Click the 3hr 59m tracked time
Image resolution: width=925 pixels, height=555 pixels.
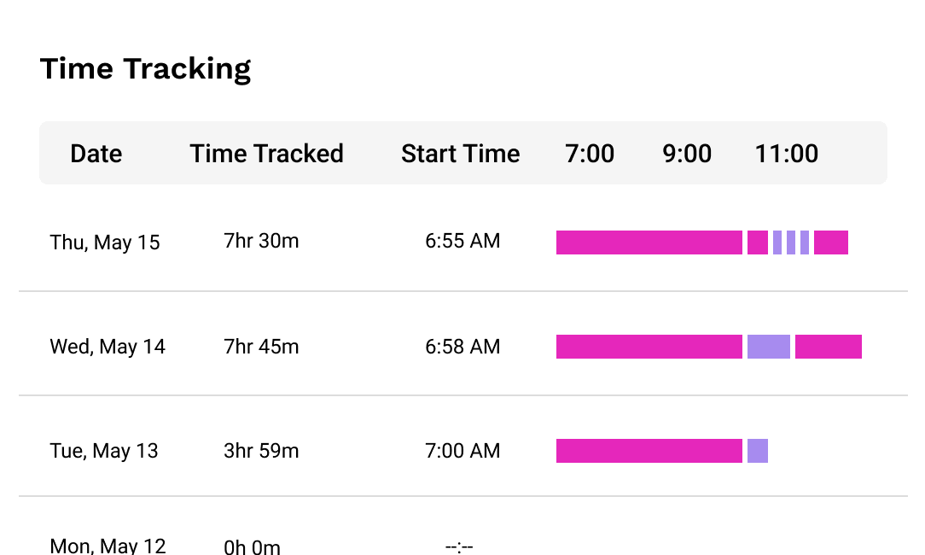262,450
